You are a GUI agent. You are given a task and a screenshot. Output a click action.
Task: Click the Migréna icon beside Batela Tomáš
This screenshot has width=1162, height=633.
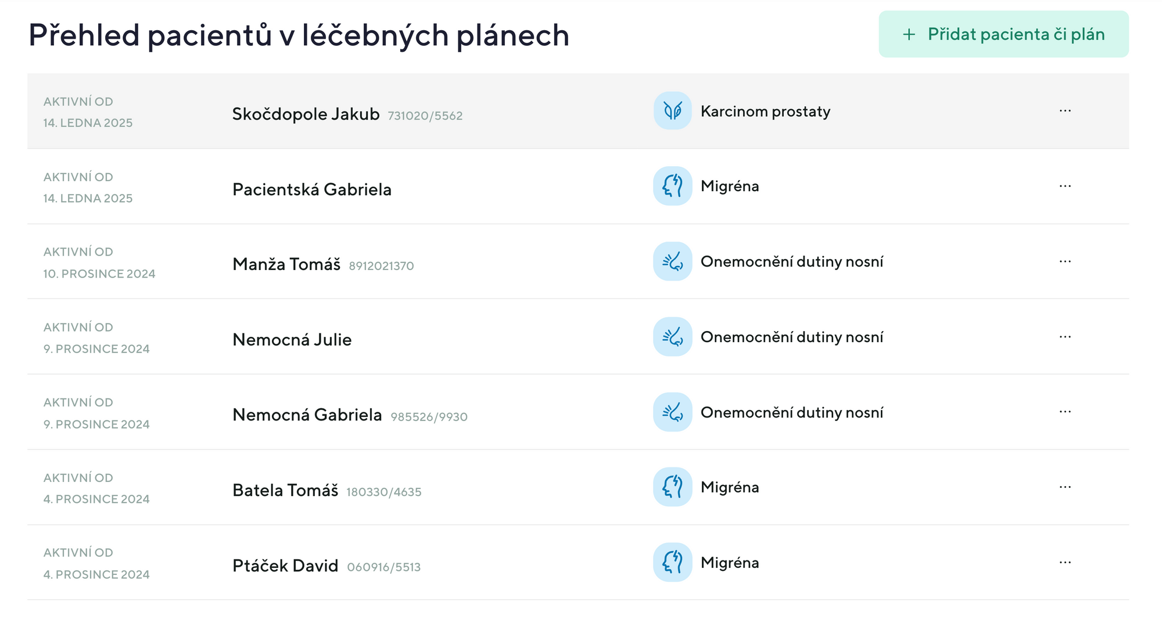[672, 487]
